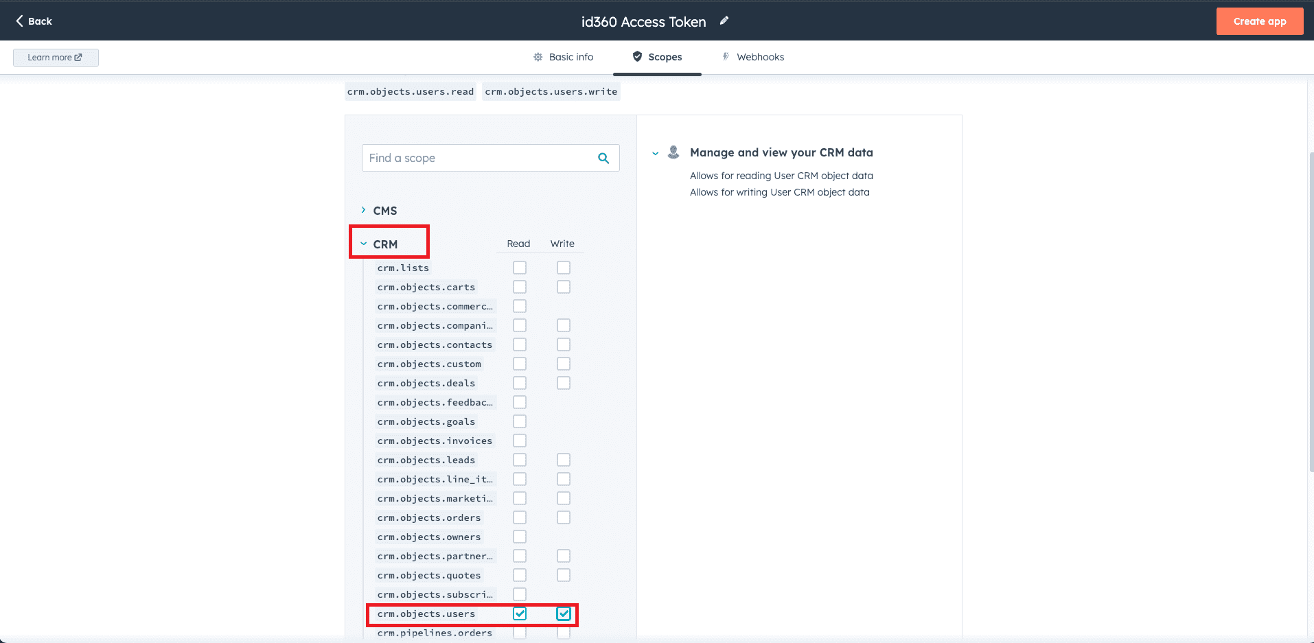
Task: Enable Write for crm.objects.contacts
Action: click(564, 344)
